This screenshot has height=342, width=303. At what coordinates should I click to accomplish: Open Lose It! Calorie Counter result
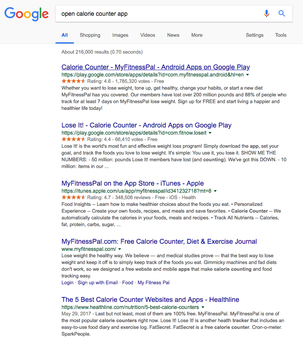click(x=146, y=125)
